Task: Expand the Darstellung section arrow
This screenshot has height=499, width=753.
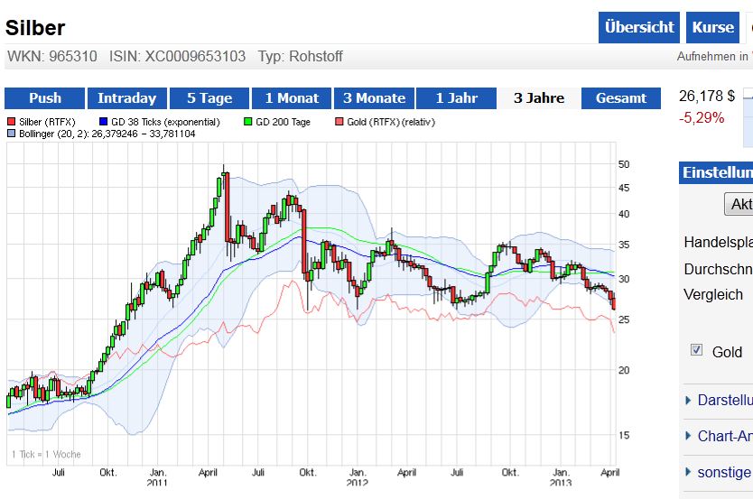Action: click(689, 401)
